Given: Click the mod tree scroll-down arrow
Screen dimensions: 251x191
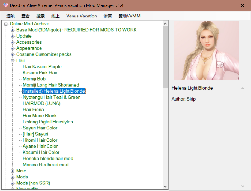Looking at the screenshot, I should point(165,187).
